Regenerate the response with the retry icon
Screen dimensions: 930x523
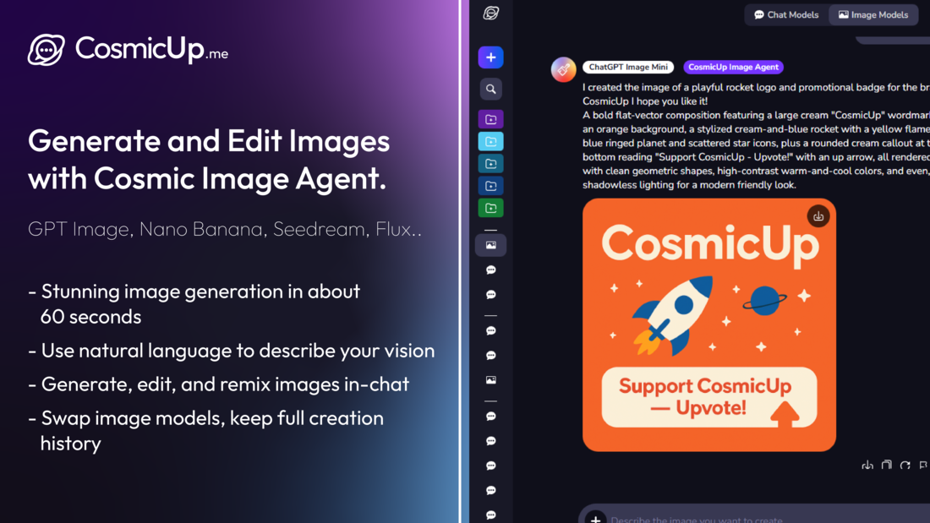(905, 466)
